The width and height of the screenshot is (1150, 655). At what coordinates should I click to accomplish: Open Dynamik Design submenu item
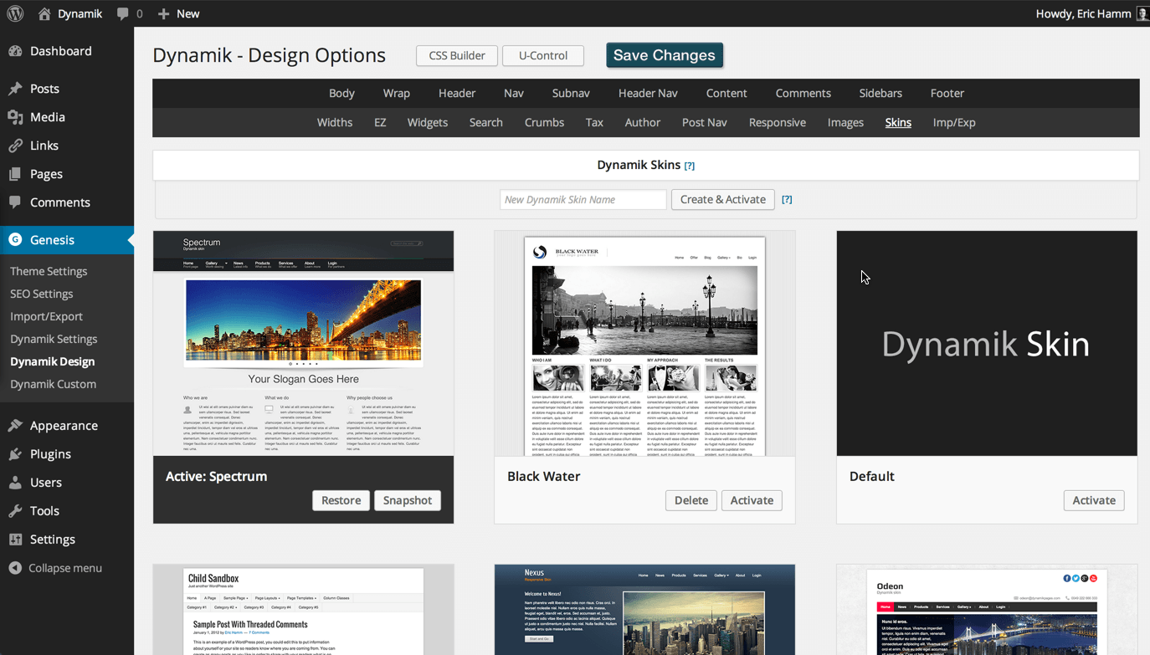53,361
